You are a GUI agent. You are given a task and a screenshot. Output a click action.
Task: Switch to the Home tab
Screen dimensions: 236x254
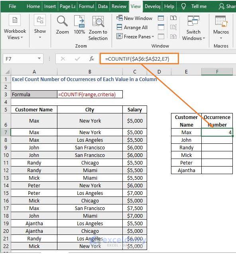(x=33, y=6)
